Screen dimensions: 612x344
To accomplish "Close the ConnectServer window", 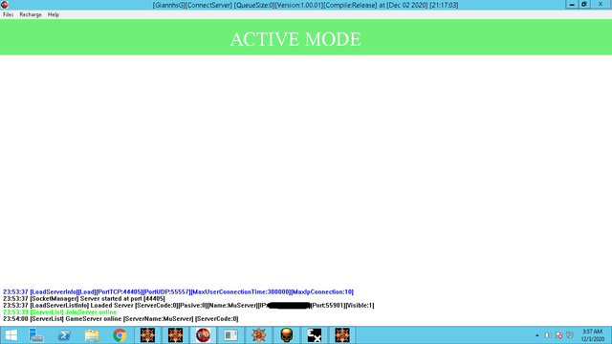I will coord(601,4).
